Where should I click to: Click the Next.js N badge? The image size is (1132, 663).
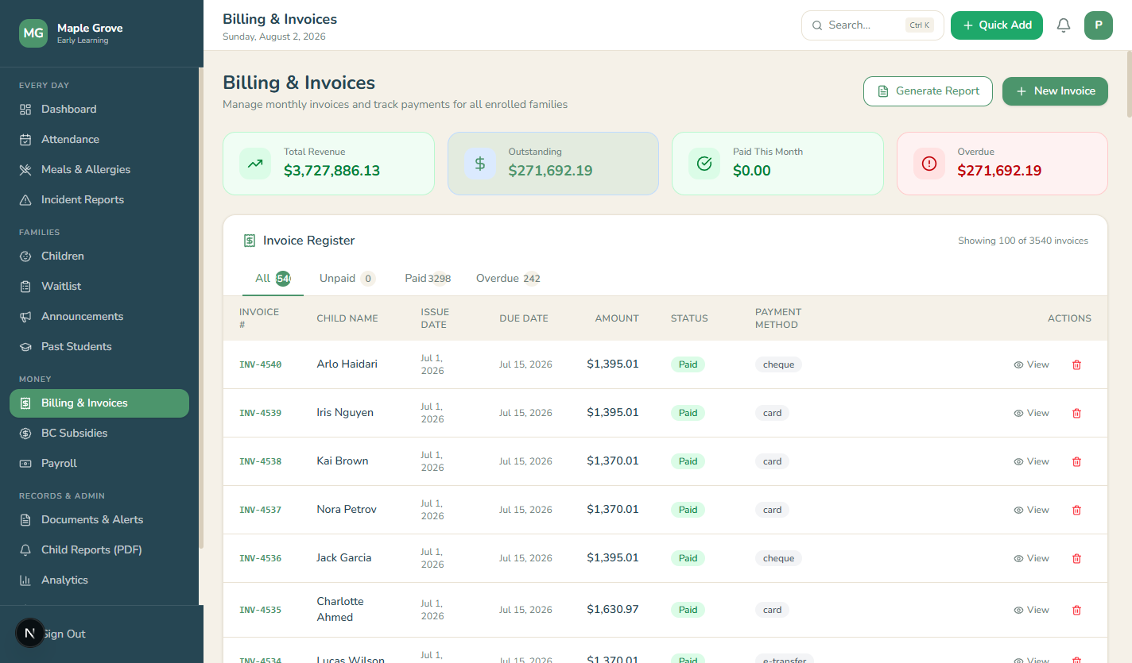[x=30, y=634]
